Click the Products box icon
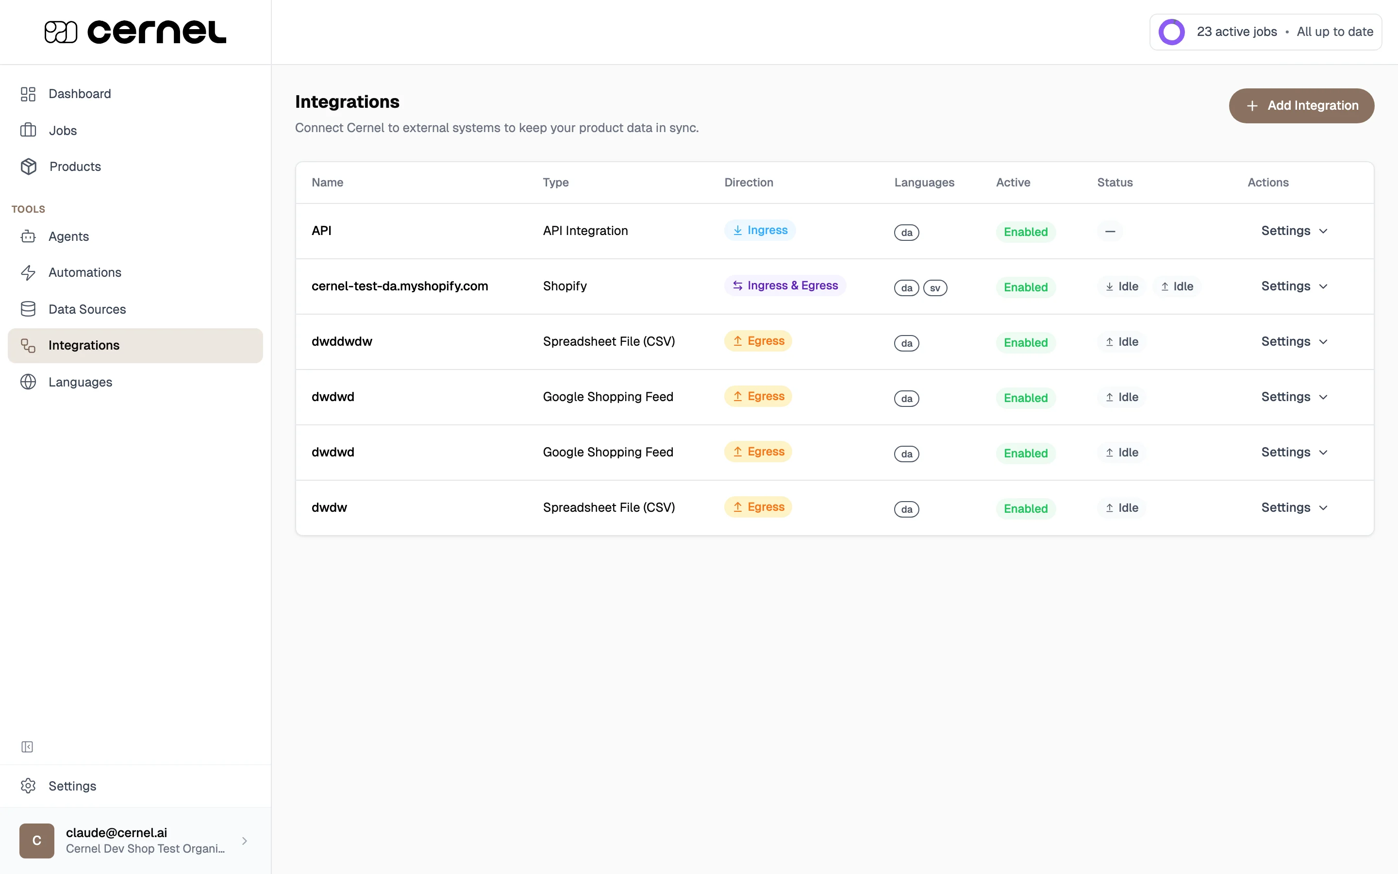 pos(28,167)
